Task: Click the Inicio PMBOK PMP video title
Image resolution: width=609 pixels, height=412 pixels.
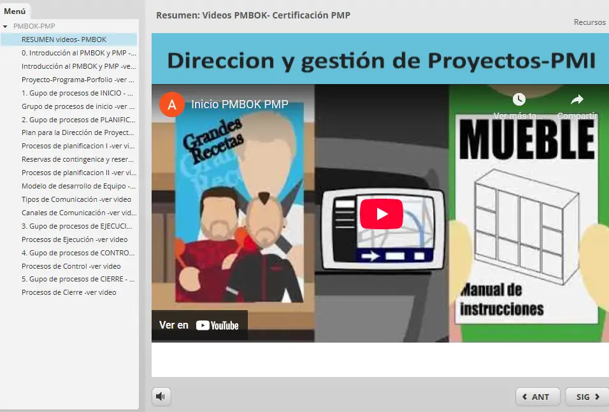Action: click(240, 104)
